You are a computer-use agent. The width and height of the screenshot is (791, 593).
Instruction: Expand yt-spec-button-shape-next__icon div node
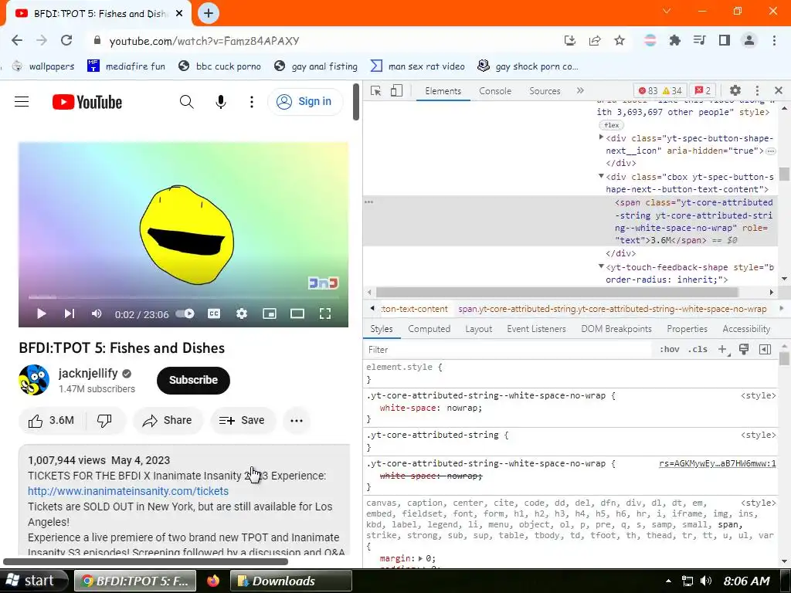coord(601,137)
